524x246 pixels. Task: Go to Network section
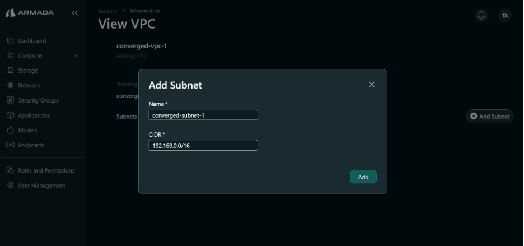coord(29,85)
